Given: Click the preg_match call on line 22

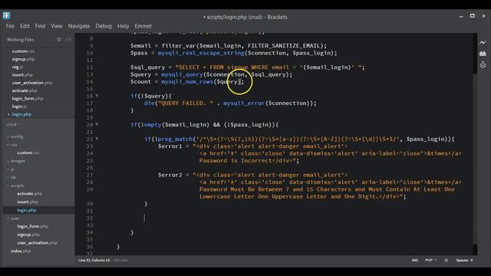Looking at the screenshot, I should point(175,139).
